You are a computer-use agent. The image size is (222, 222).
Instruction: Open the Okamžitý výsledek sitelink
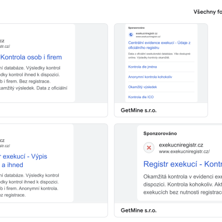[x=143, y=87]
